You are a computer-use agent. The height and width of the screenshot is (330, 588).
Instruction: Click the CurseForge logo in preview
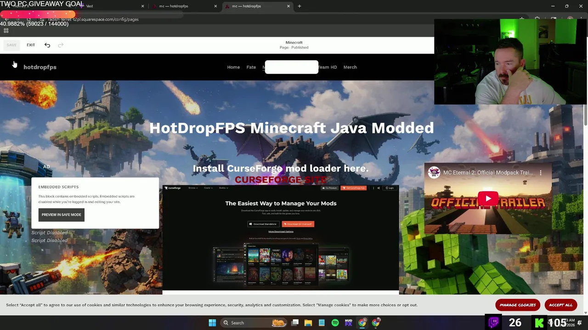(173, 188)
